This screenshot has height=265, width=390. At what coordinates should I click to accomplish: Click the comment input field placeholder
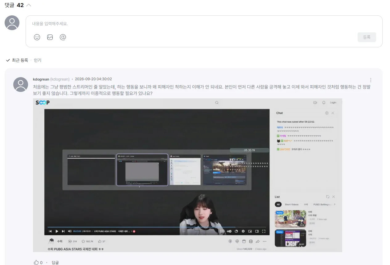pos(50,24)
